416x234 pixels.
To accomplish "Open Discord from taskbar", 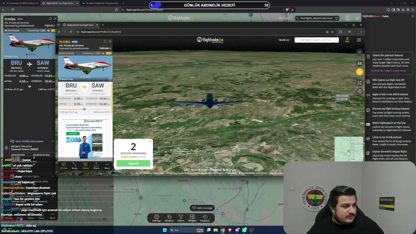I will pos(237,230).
